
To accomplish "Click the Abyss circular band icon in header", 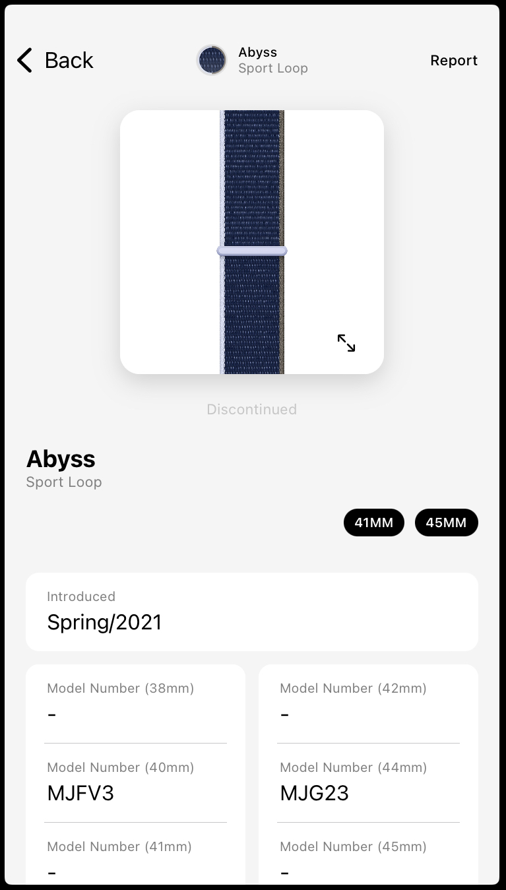I will pos(212,60).
